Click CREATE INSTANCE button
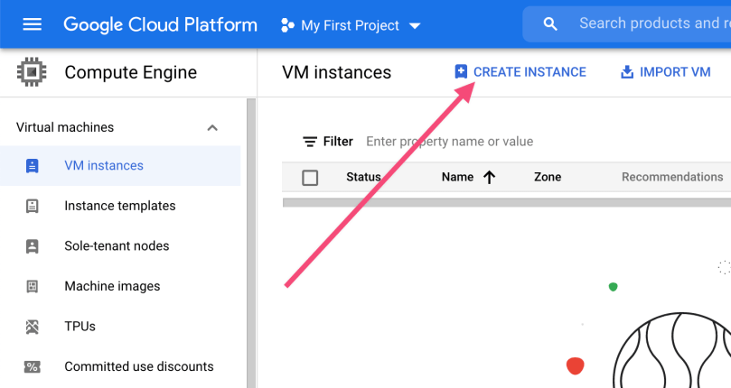The width and height of the screenshot is (731, 388). (x=520, y=71)
